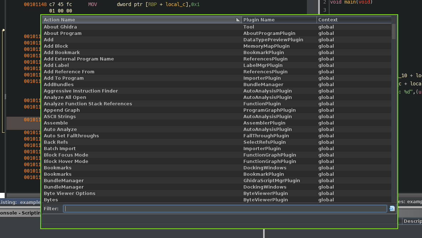Screen dimensions: 422x238
Task: Select the Batch Import action row
Action: [x=217, y=149]
